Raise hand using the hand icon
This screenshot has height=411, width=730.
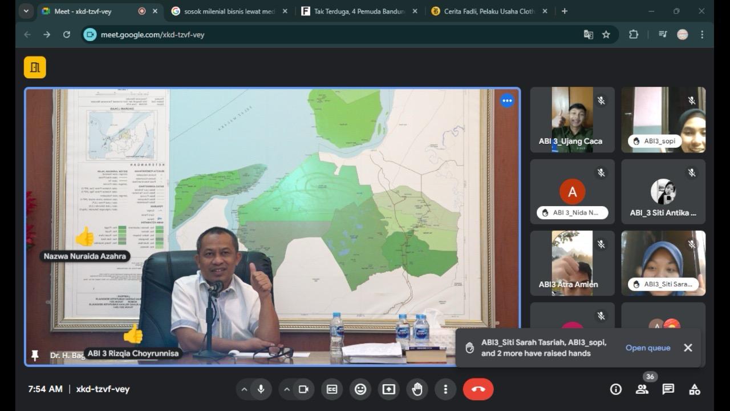(x=417, y=389)
